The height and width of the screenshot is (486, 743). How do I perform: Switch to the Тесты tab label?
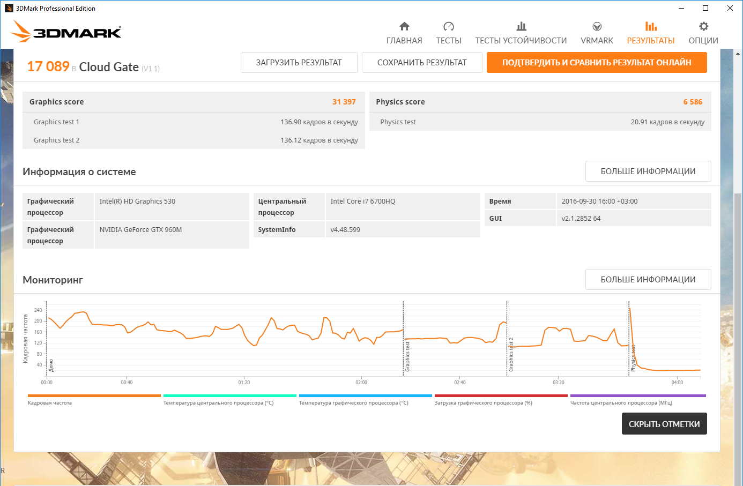click(449, 41)
